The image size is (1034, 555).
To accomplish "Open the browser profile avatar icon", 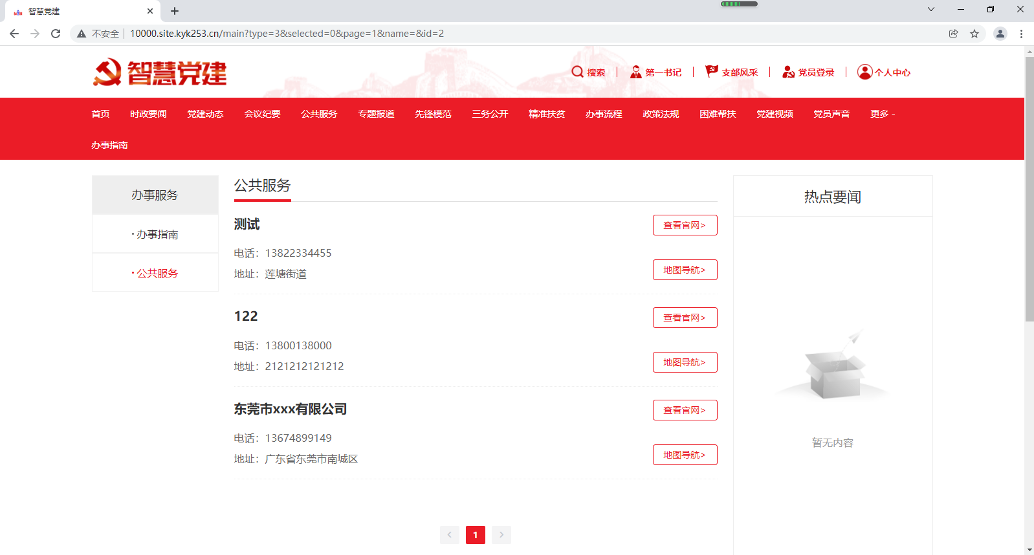I will click(1000, 34).
